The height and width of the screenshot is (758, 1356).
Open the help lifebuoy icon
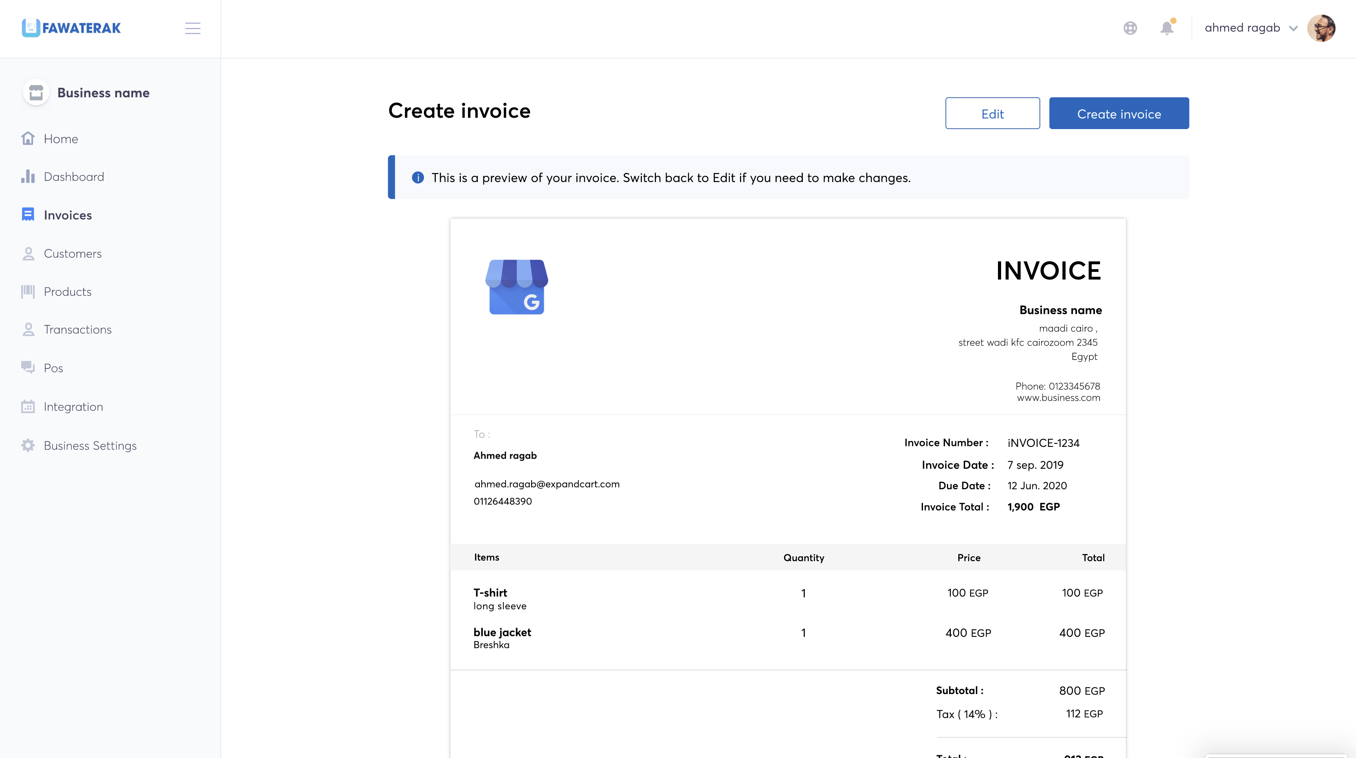1130,28
